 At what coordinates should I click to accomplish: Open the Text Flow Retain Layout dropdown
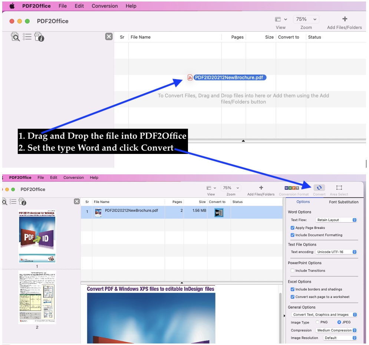click(336, 220)
